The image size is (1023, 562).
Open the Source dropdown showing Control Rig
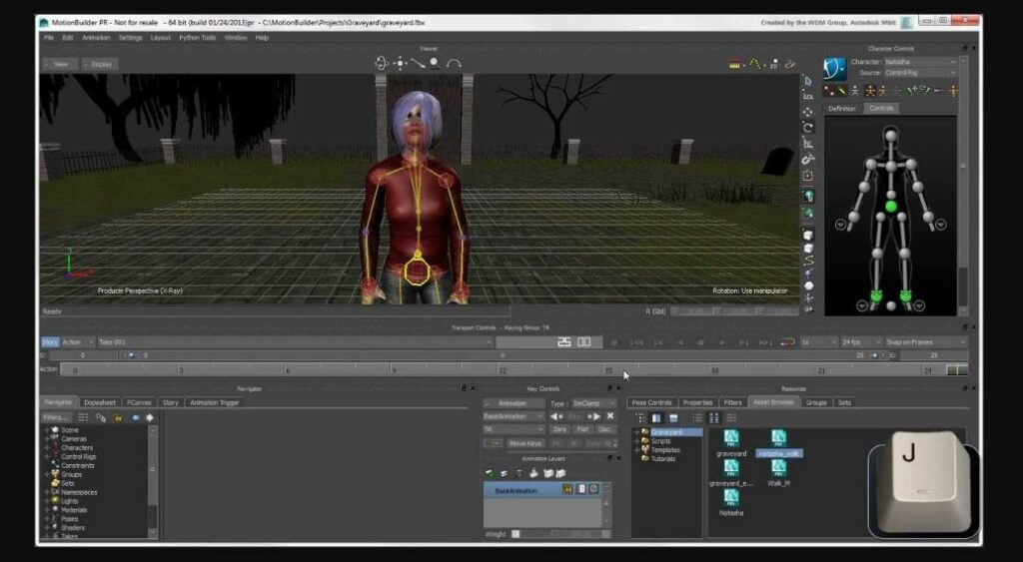pos(920,73)
